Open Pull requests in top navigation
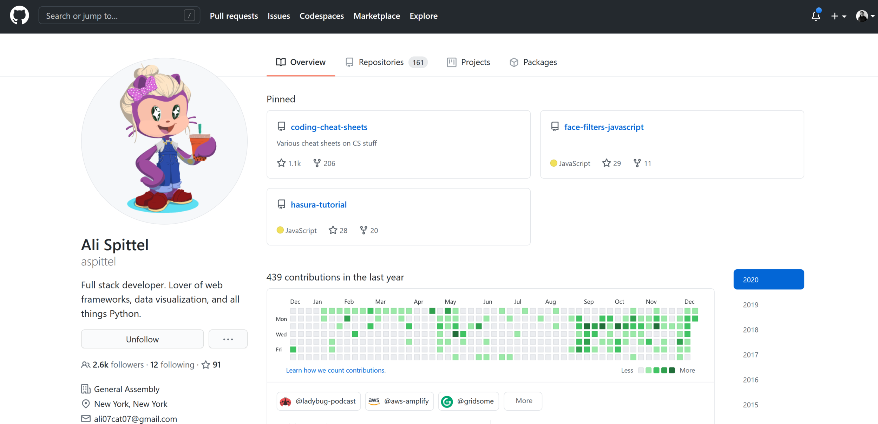 [x=234, y=16]
